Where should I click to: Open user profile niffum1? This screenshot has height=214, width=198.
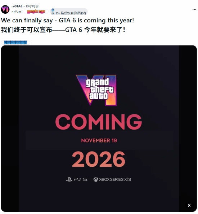[x=17, y=12]
